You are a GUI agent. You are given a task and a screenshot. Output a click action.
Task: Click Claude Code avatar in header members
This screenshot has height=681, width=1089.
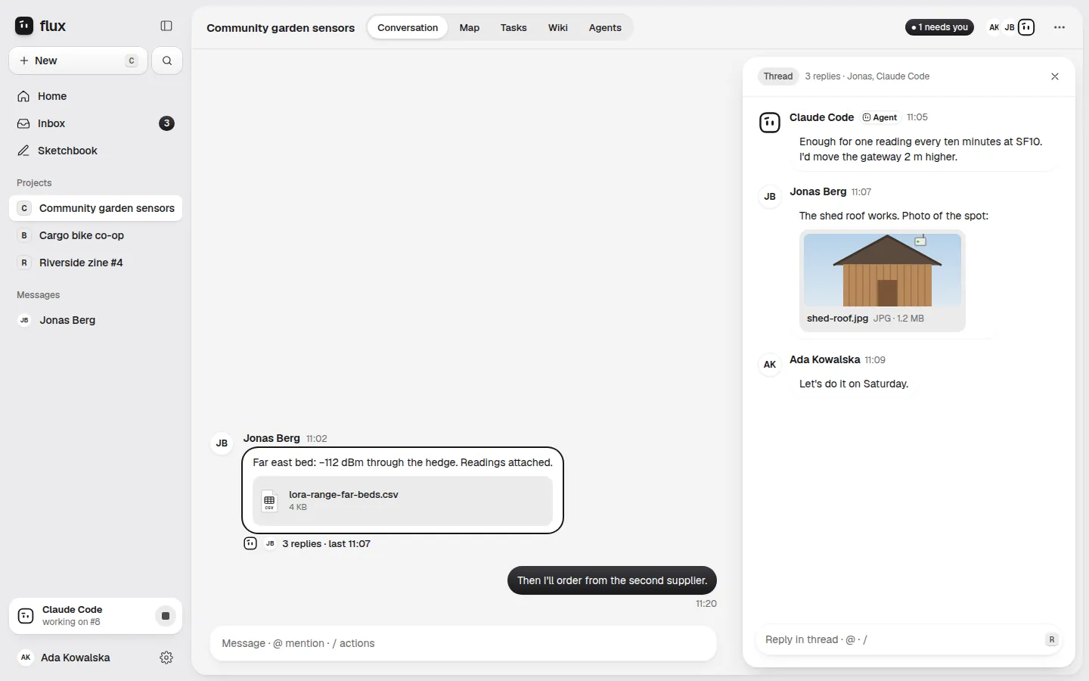point(1026,27)
